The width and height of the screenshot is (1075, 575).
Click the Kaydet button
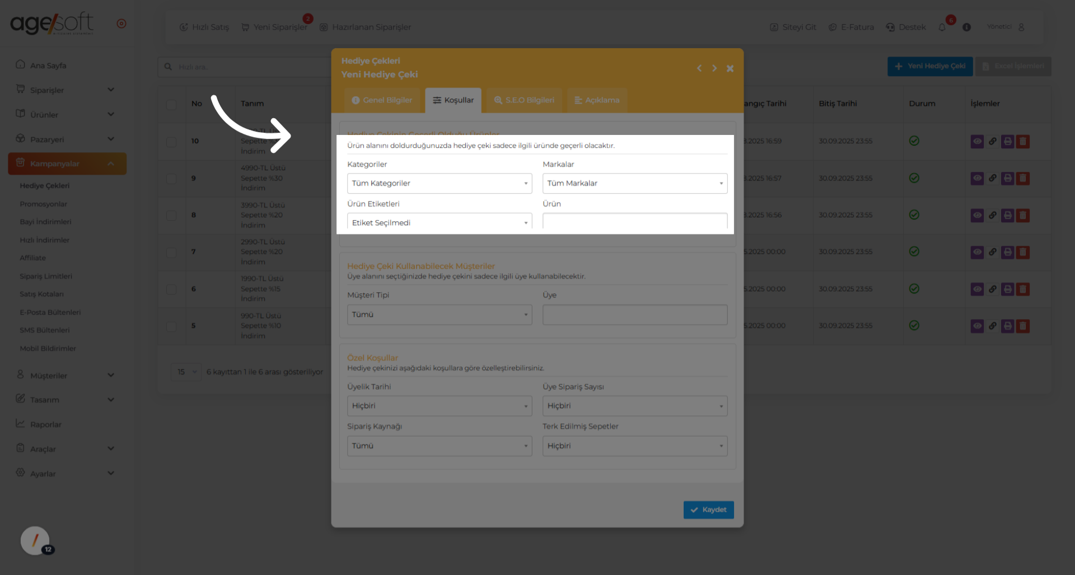pos(708,509)
